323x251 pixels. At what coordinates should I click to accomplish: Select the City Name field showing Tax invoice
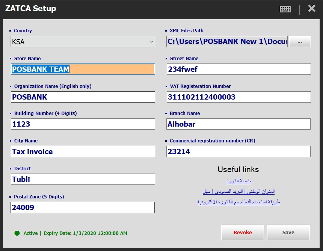pyautogui.click(x=83, y=151)
